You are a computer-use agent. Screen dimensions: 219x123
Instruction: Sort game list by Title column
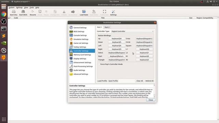(103, 18)
